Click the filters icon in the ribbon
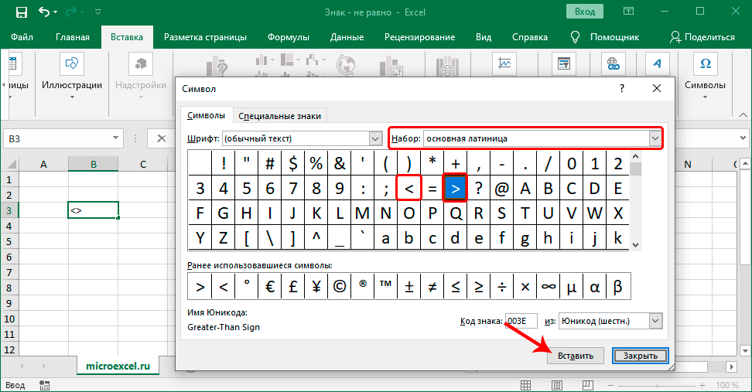Screen dimensions: 752x392 click(x=564, y=63)
